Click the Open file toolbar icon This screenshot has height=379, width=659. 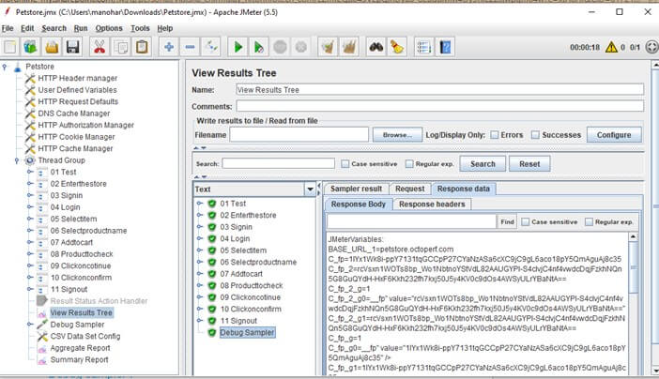52,47
